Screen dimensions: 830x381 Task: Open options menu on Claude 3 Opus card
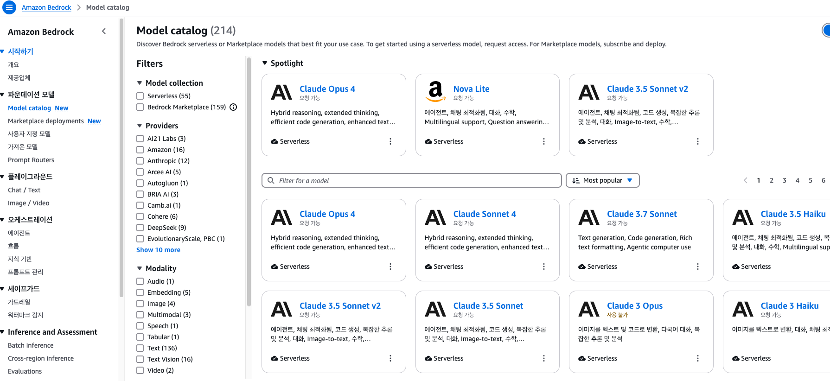[x=698, y=358]
